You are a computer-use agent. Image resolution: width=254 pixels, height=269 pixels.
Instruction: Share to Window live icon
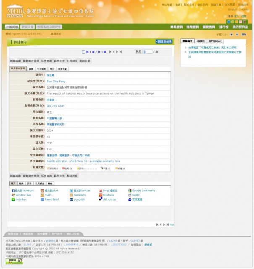tap(13, 195)
